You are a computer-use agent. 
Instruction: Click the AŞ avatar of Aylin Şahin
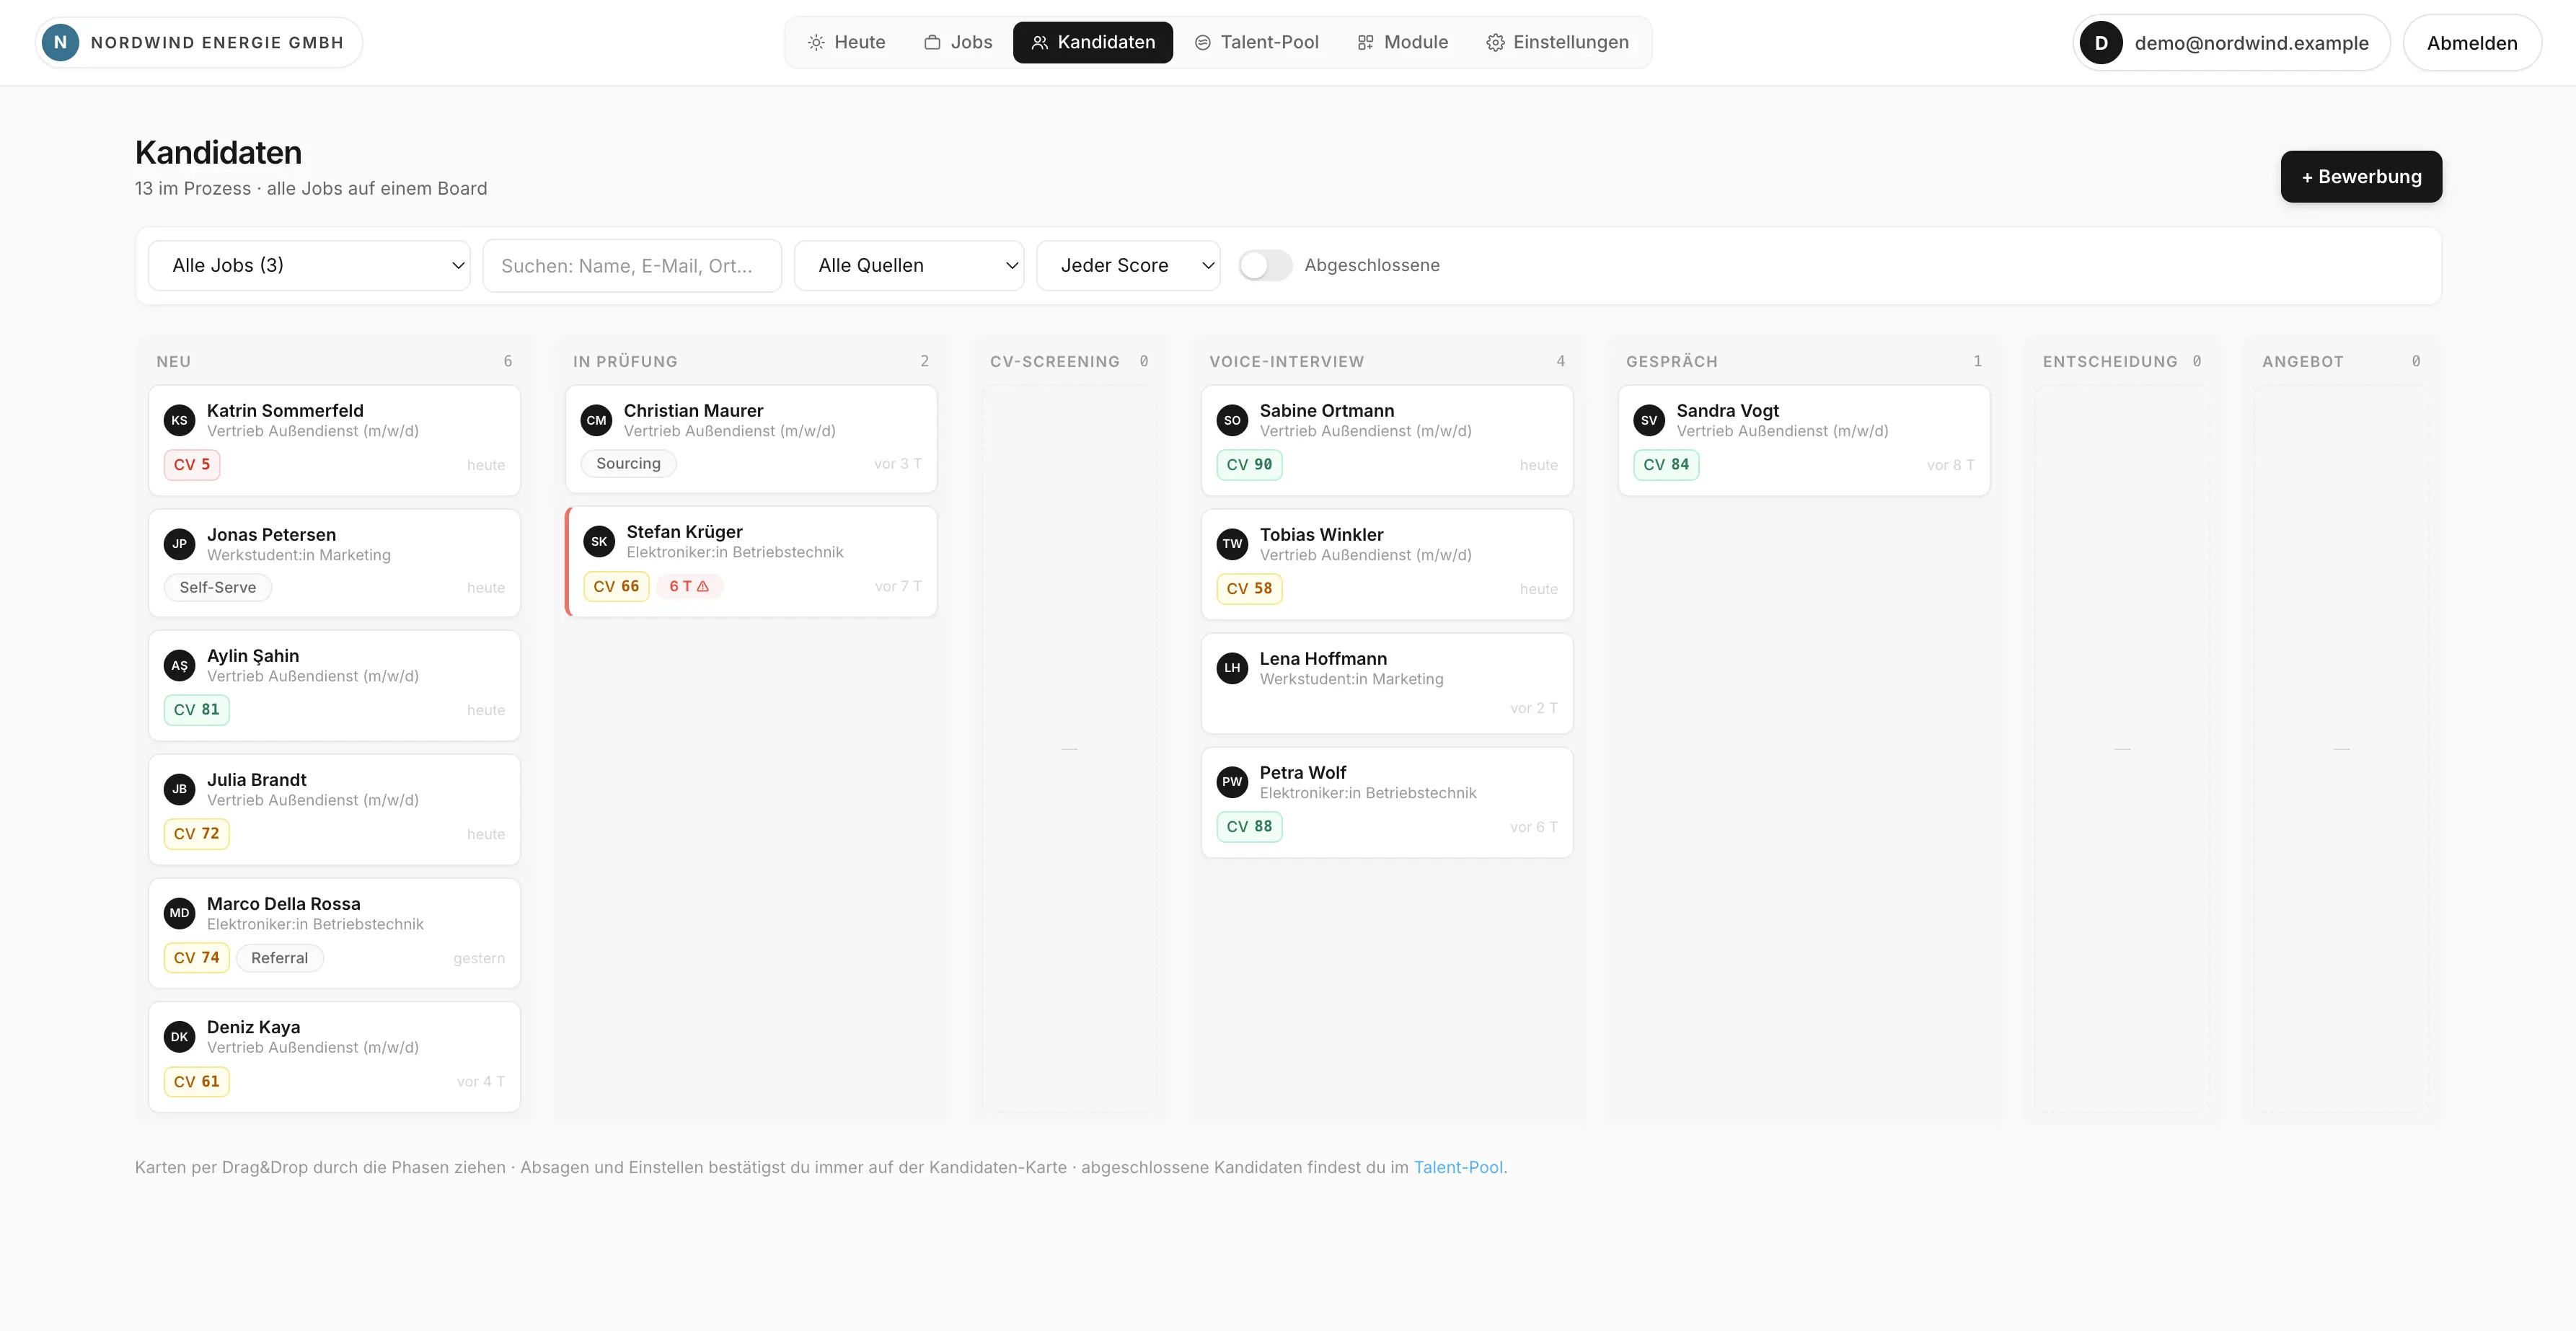point(179,665)
